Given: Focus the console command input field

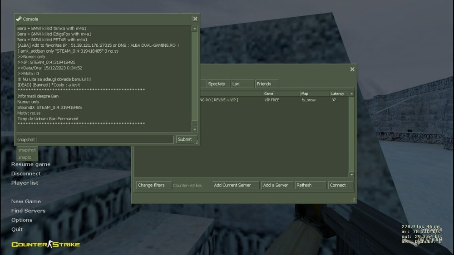Looking at the screenshot, I should pos(94,139).
